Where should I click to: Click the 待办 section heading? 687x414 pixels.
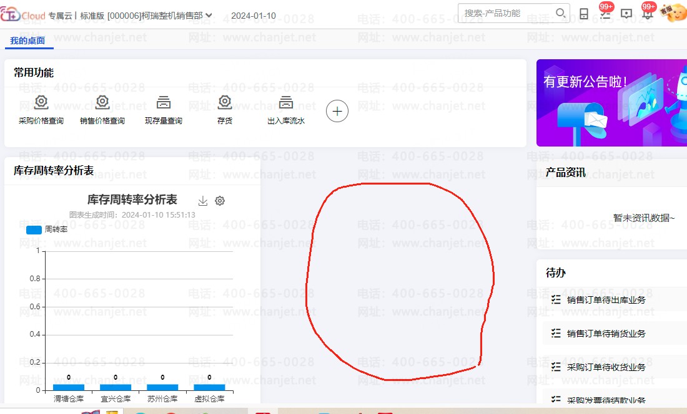coord(556,273)
